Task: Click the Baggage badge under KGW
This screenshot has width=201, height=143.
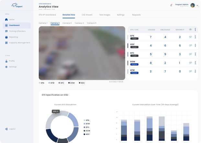Action: tap(134, 65)
